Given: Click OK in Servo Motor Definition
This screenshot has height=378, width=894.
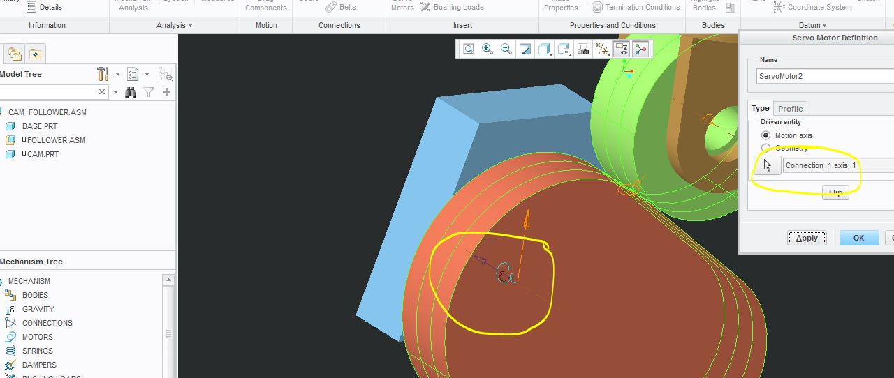Looking at the screenshot, I should [858, 238].
